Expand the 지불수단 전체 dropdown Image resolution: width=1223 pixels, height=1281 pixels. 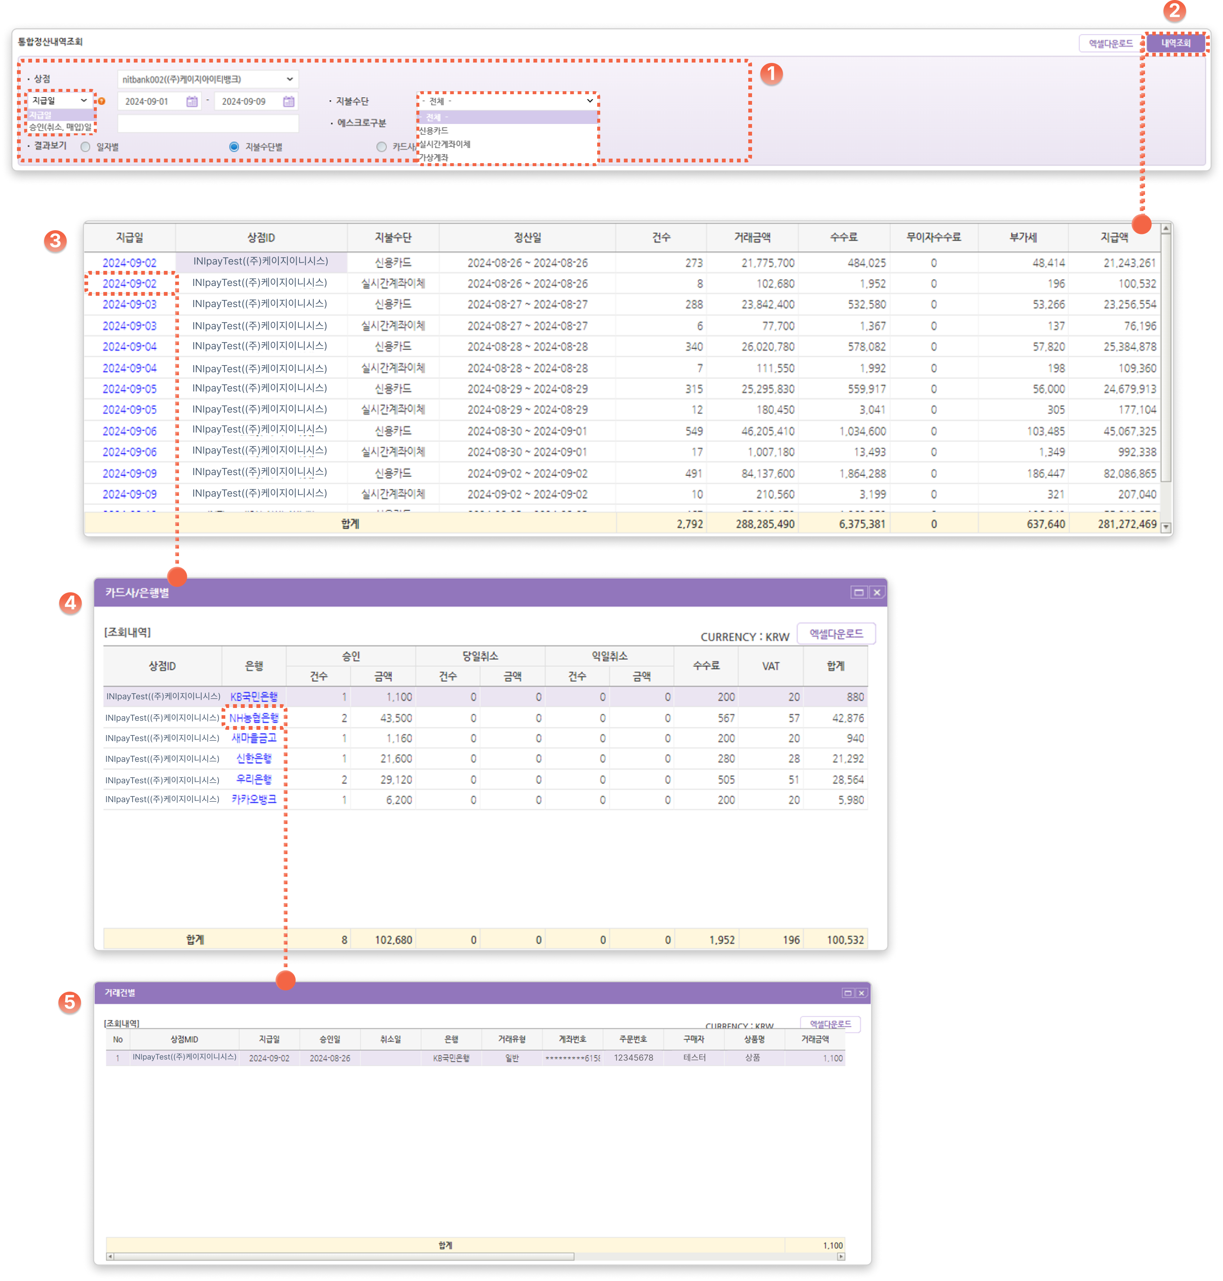(507, 101)
